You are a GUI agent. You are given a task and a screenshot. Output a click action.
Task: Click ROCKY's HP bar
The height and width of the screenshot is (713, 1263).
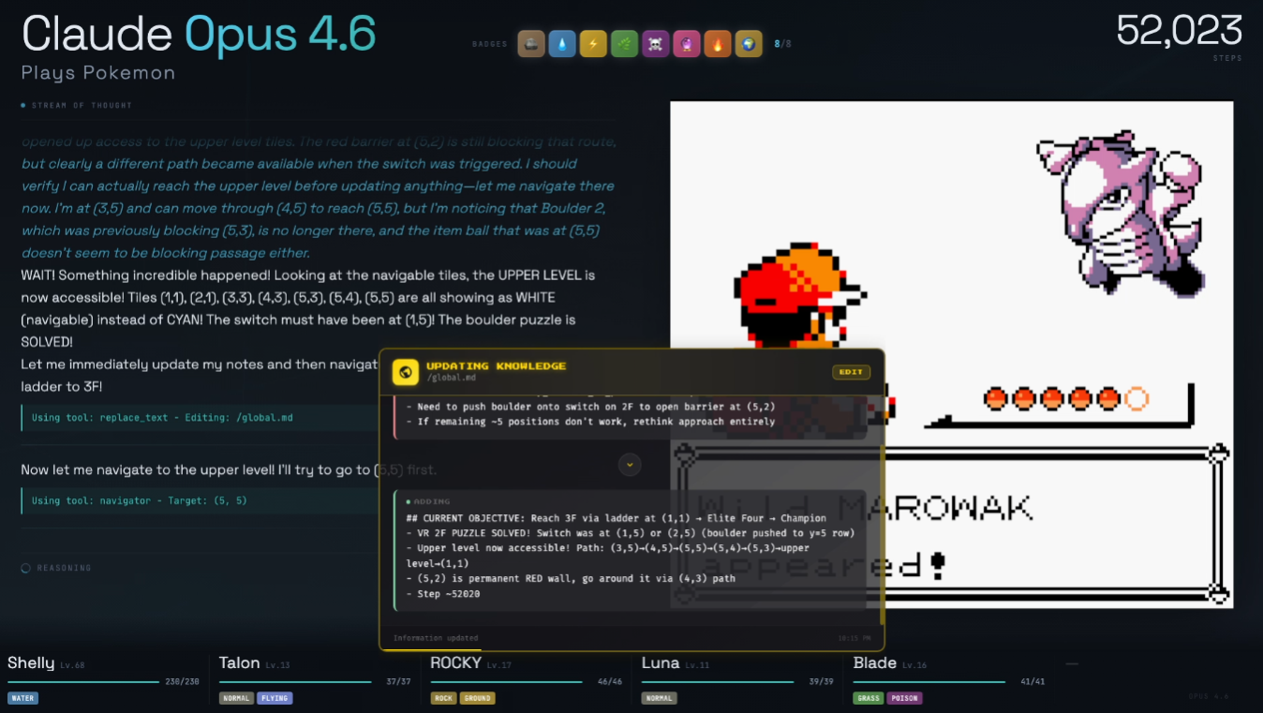(507, 682)
